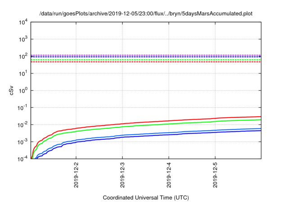
Task: Click the 10^-1 y-axis tick label
Action: point(22,108)
